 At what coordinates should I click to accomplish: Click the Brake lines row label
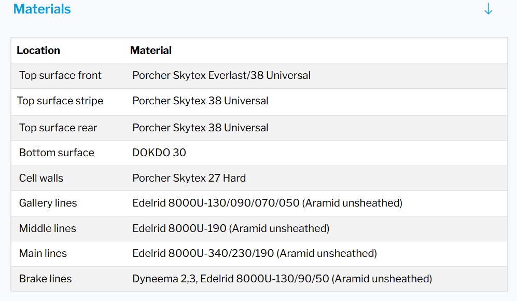[x=45, y=279]
